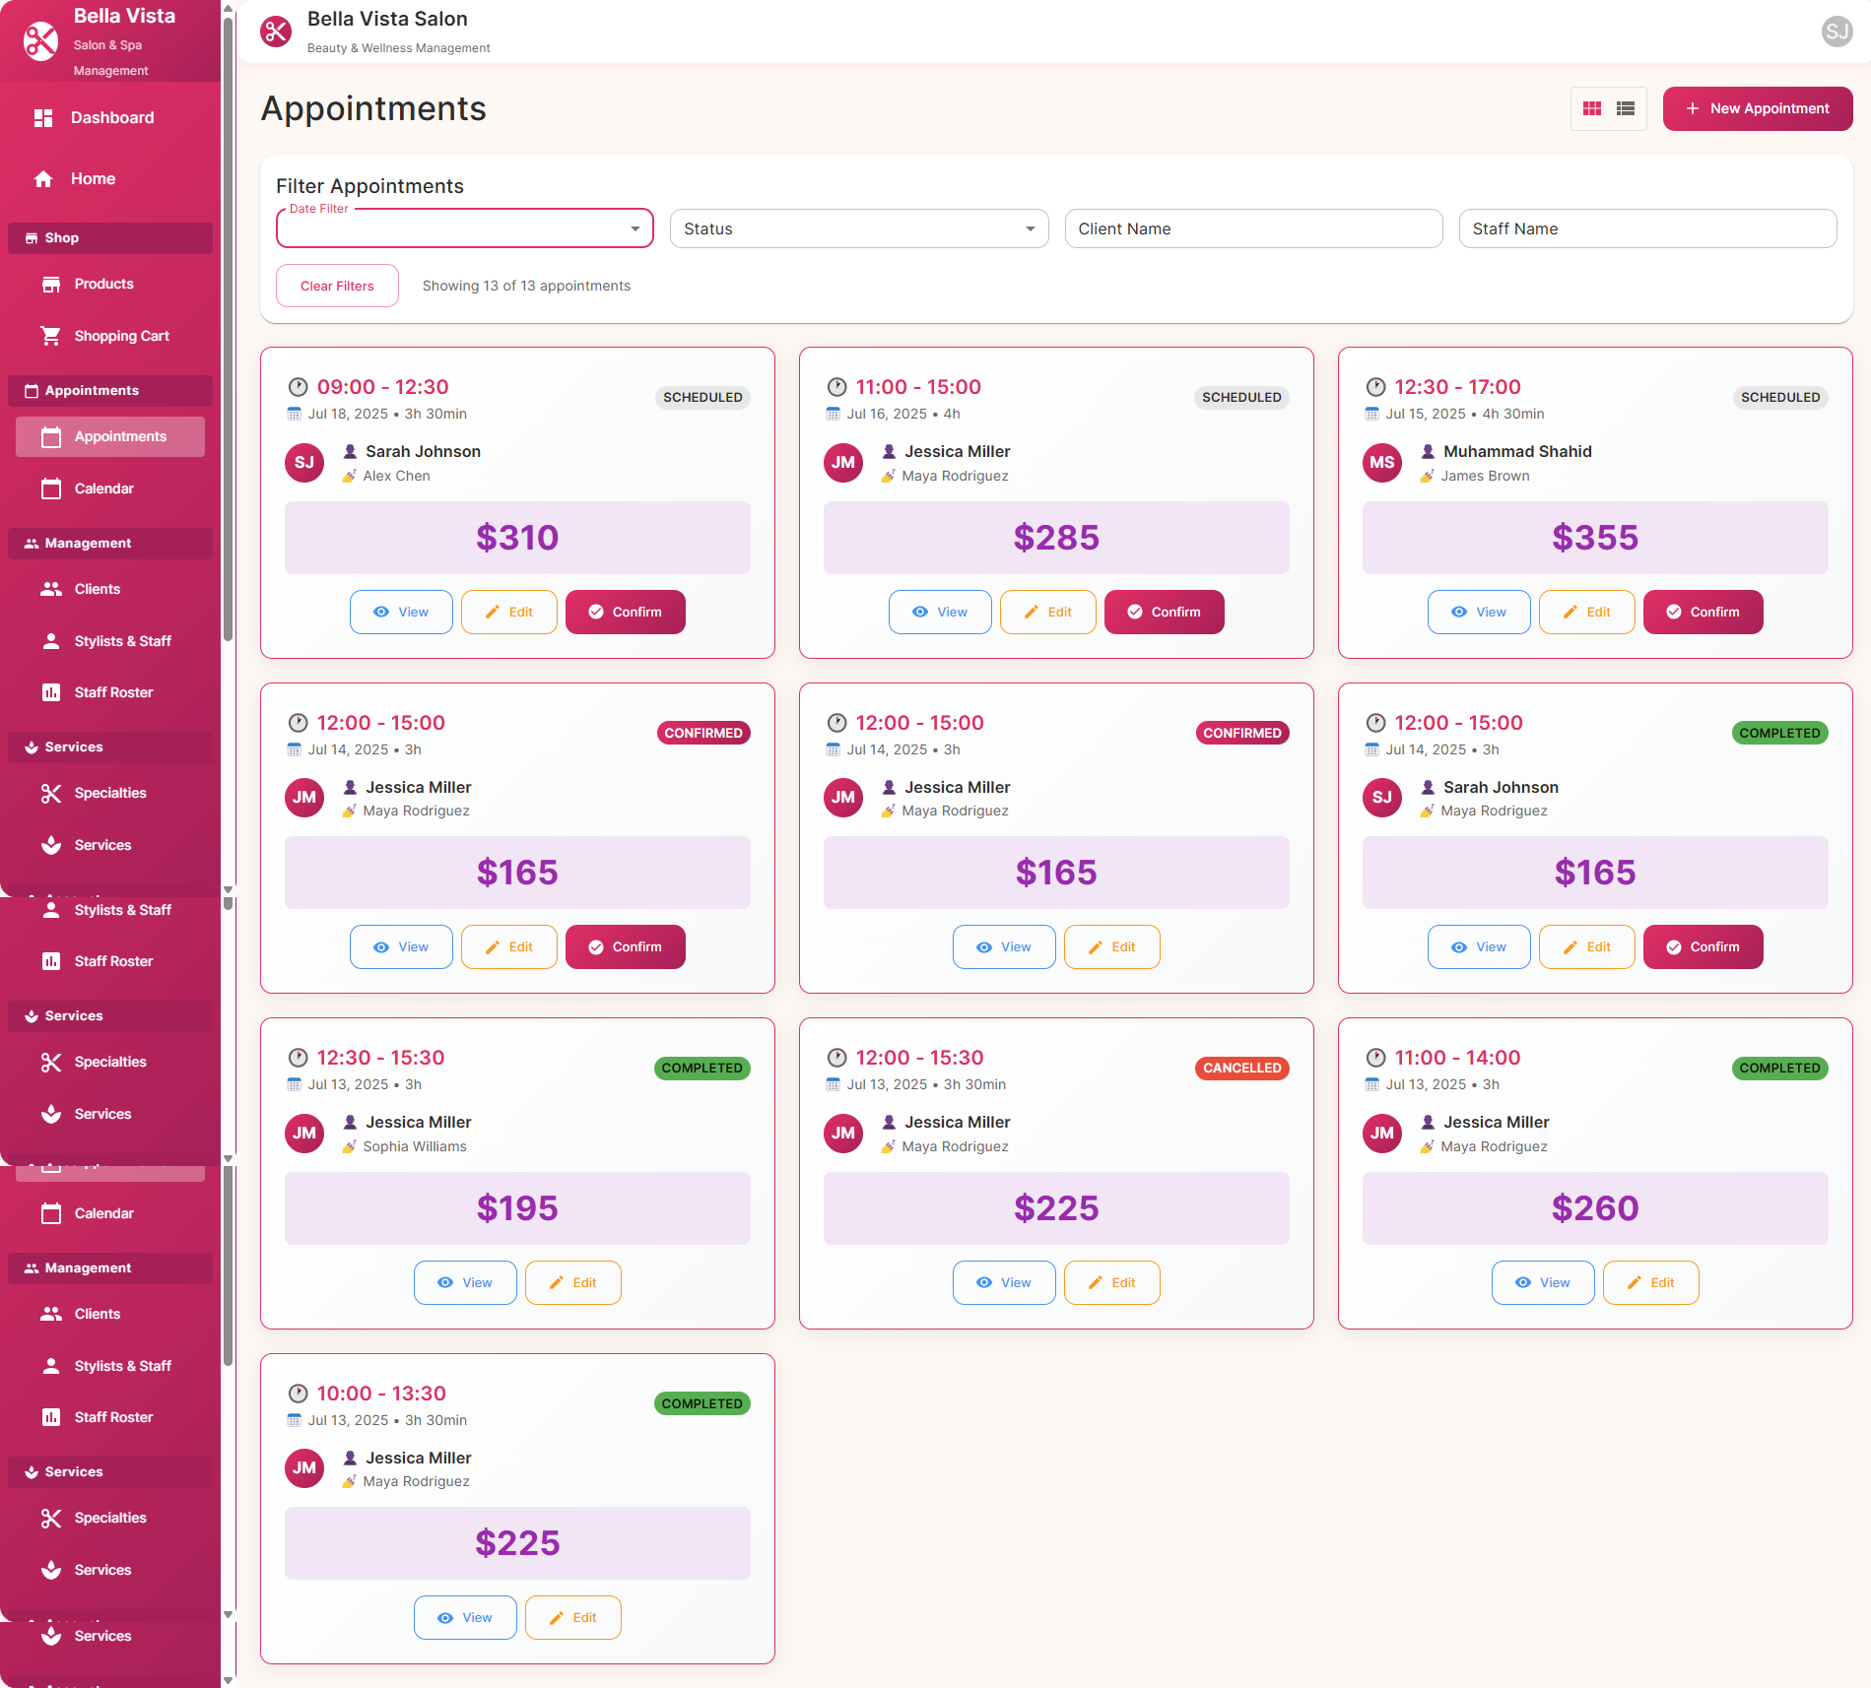
Task: Expand the Status filter dropdown
Action: [858, 228]
